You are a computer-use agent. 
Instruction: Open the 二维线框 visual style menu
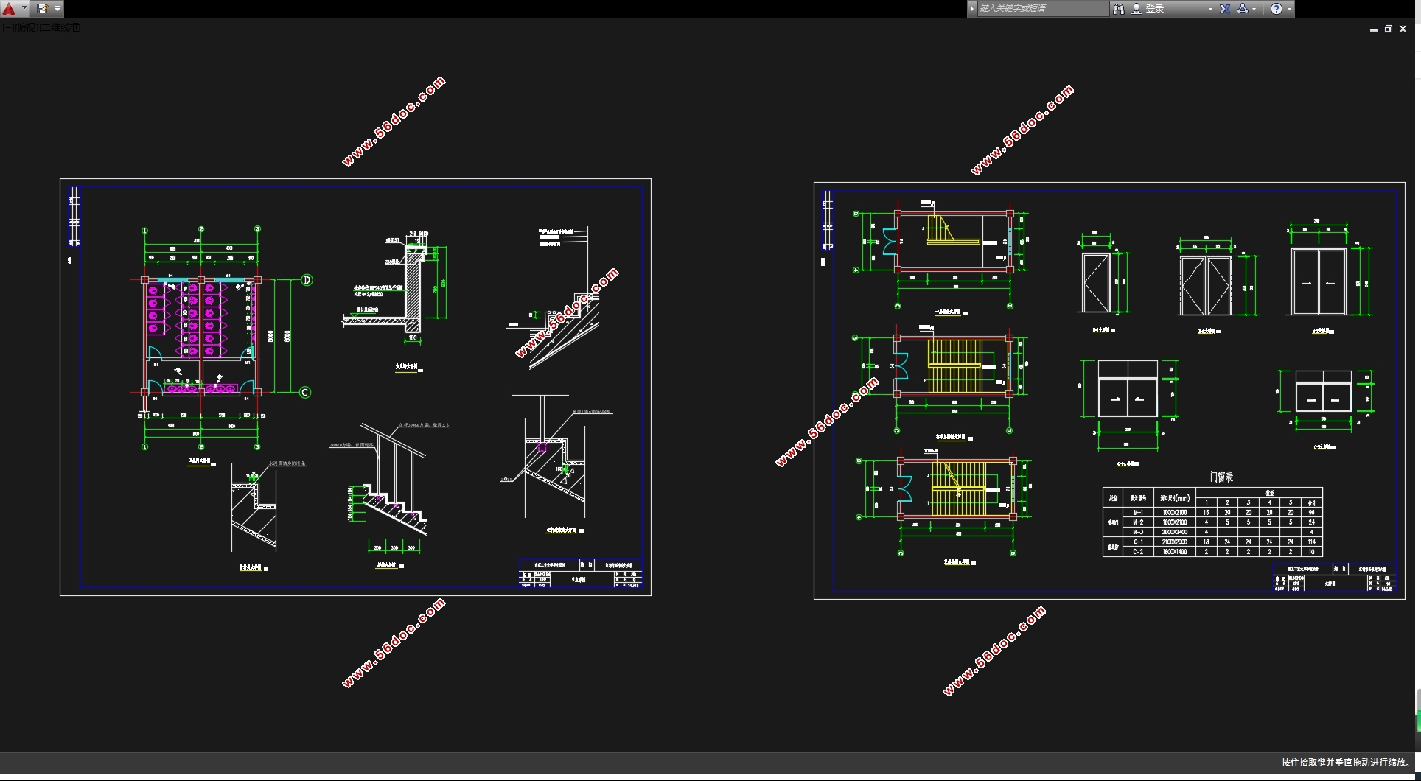tap(60, 28)
